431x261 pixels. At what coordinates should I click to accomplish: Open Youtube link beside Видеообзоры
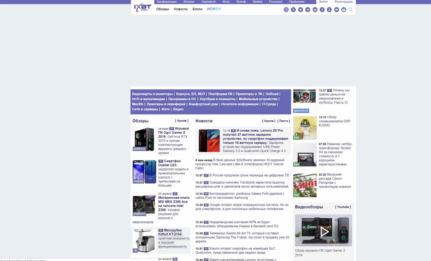[343, 207]
